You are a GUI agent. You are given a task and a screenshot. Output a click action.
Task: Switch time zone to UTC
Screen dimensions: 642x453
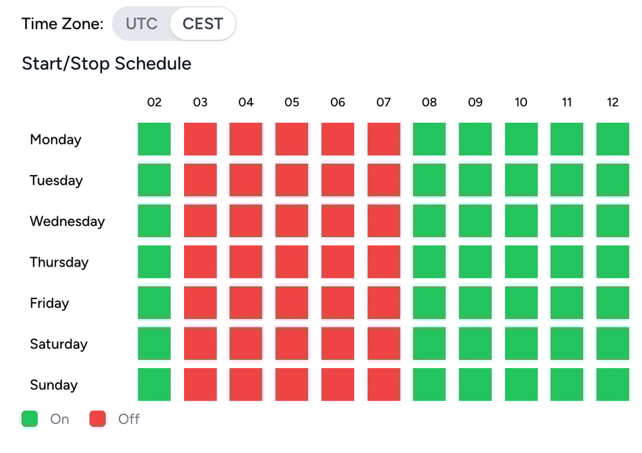point(142,24)
